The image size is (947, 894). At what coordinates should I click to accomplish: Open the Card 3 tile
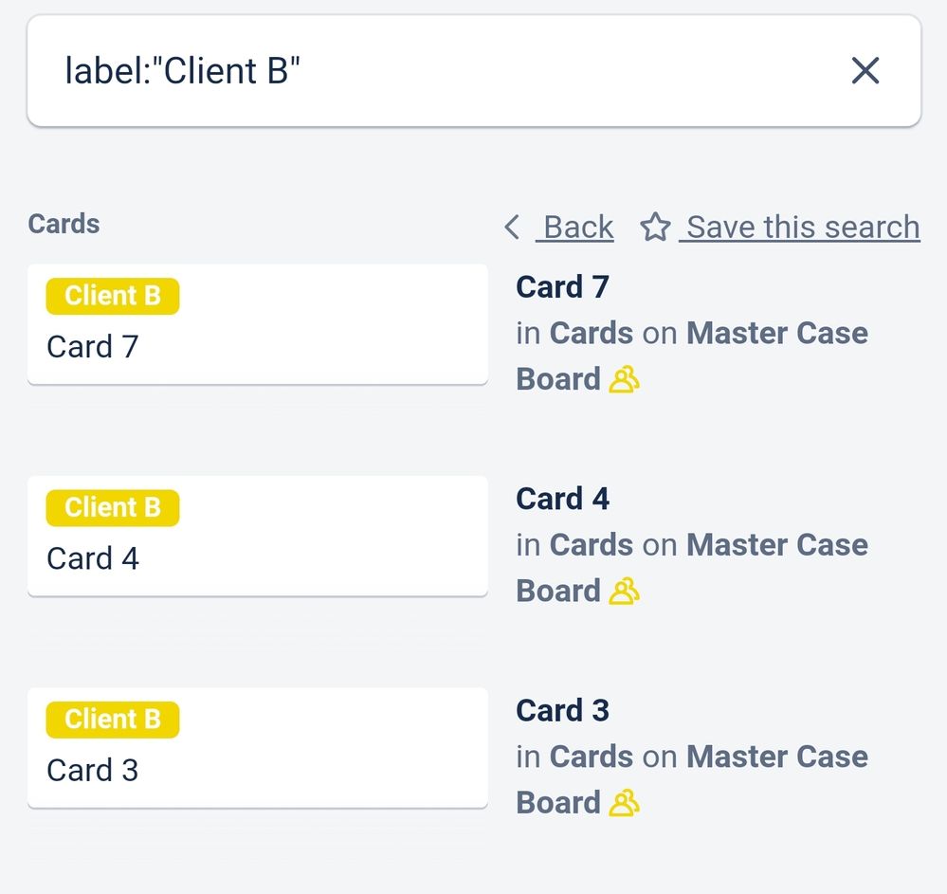257,770
